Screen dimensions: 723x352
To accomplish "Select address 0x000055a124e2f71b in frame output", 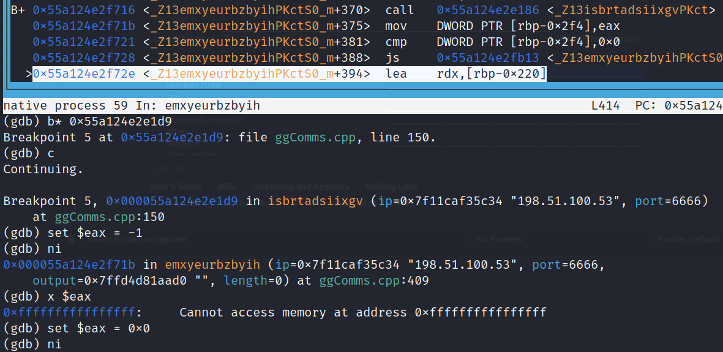I will (69, 265).
